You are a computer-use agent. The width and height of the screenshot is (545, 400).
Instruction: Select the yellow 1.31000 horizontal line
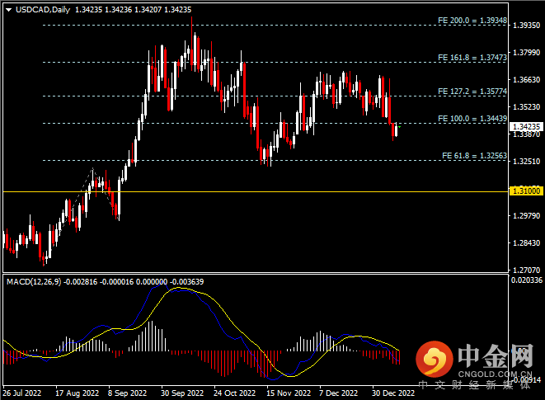coord(247,191)
